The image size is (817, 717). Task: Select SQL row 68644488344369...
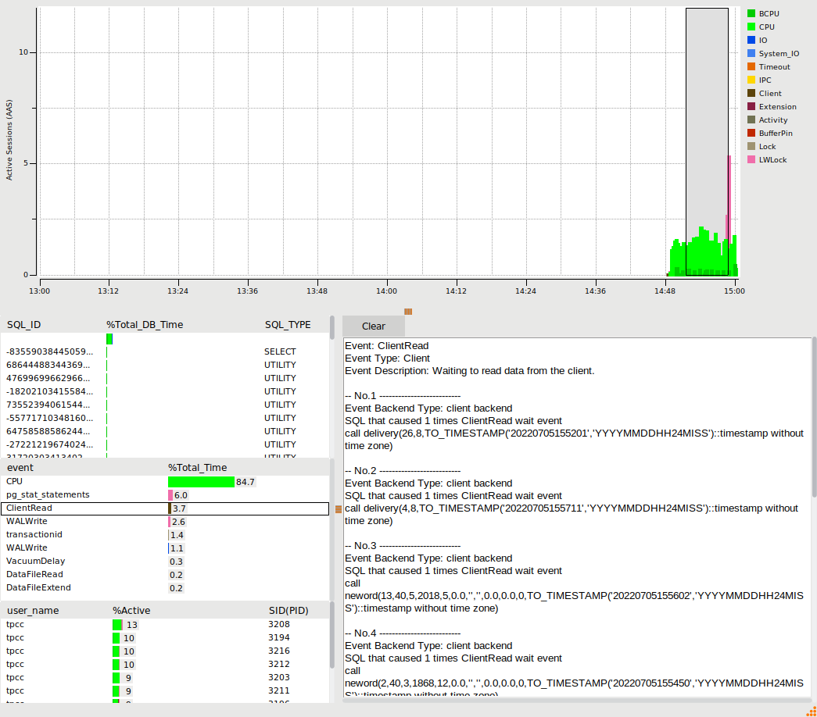165,365
